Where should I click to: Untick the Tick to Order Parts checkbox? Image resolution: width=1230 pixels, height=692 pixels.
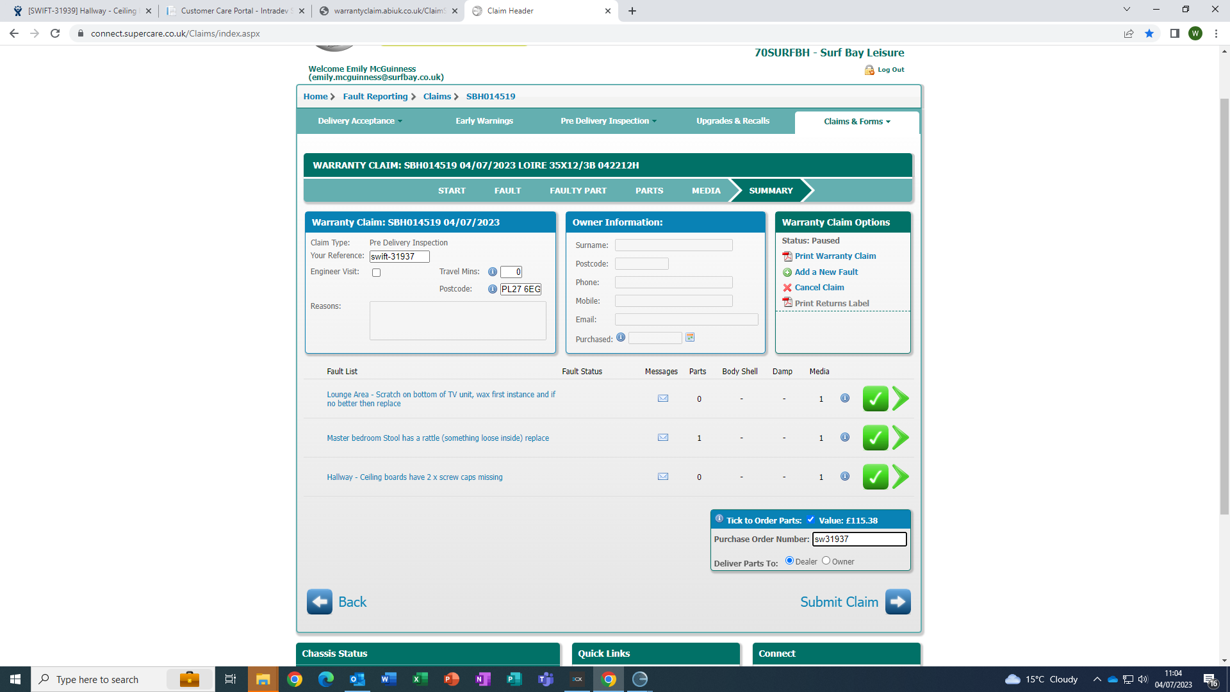click(x=810, y=520)
